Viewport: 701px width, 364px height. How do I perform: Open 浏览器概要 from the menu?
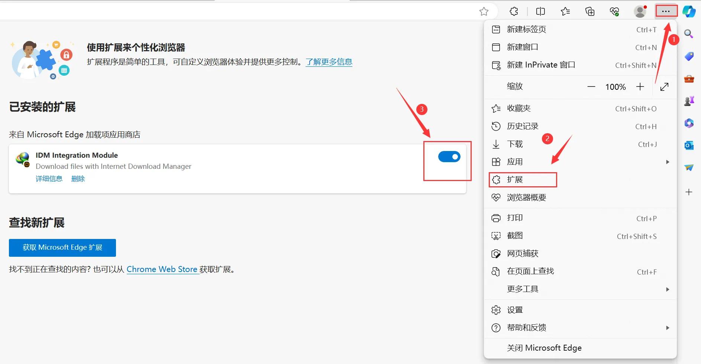(x=580, y=197)
